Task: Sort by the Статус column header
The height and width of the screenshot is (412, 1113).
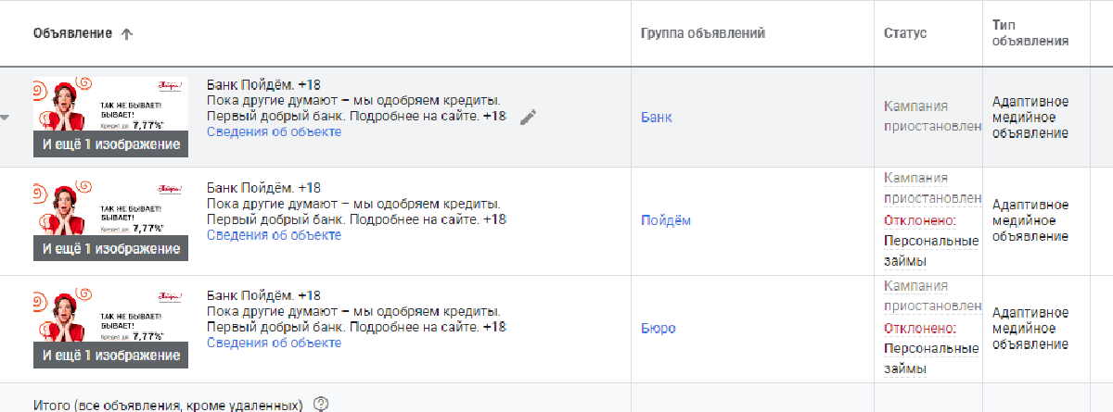Action: (x=905, y=33)
